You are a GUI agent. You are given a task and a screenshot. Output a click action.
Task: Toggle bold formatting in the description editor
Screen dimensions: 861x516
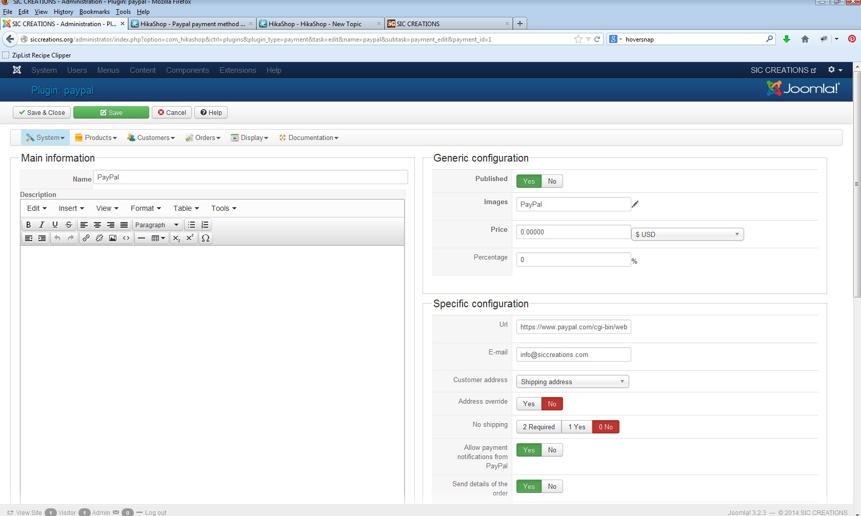click(29, 225)
